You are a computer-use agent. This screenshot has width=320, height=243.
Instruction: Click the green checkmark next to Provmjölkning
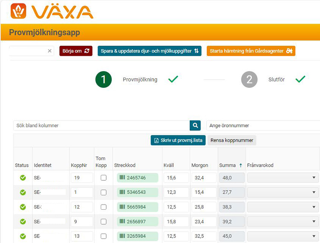[173, 79]
